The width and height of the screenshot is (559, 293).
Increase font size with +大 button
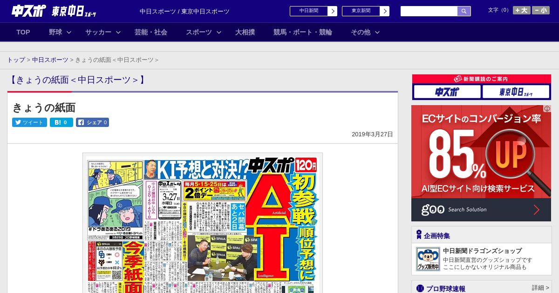click(x=522, y=10)
